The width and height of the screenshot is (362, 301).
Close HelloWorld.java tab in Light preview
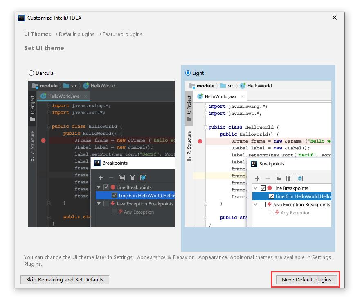pos(242,96)
